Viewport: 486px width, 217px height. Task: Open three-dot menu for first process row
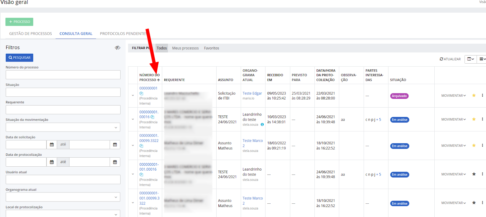[482, 95]
